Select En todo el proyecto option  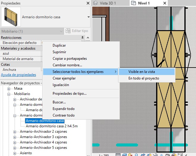tap(144, 78)
